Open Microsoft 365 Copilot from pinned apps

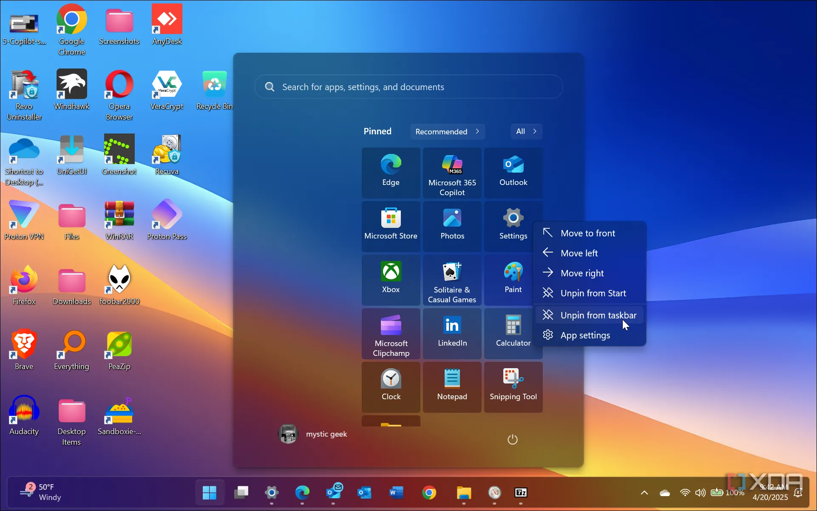452,172
